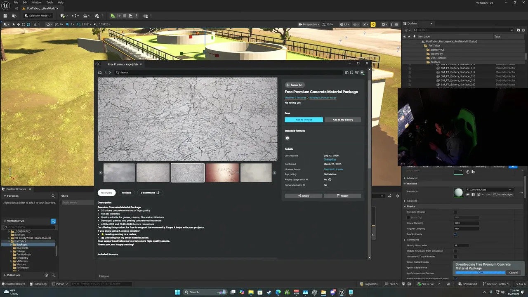Open the Tools menu
This screenshot has height=297, width=528.
click(x=49, y=2)
